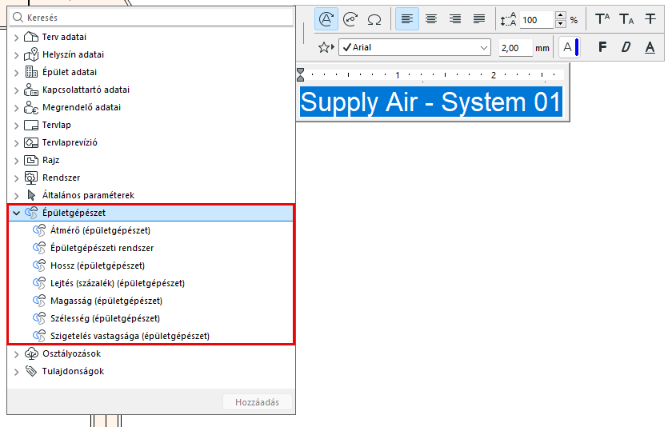Click the Osztályozások tree icon
Screen dimensions: 668x427
click(31, 353)
